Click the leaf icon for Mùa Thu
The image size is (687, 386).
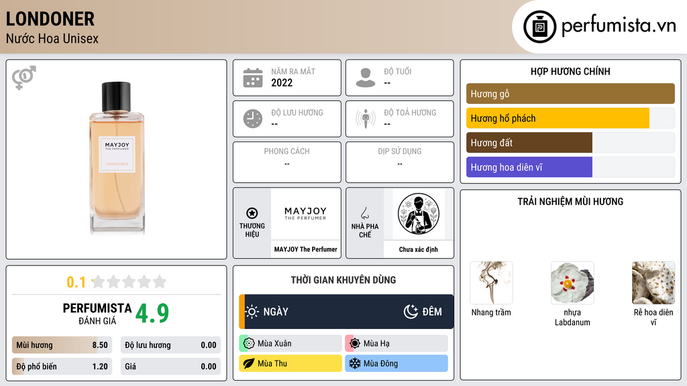[249, 363]
